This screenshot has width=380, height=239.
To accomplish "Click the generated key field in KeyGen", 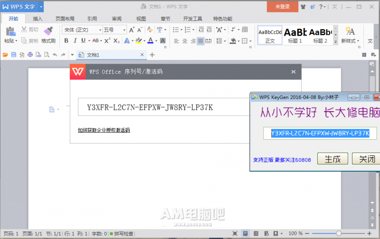I will [320, 133].
